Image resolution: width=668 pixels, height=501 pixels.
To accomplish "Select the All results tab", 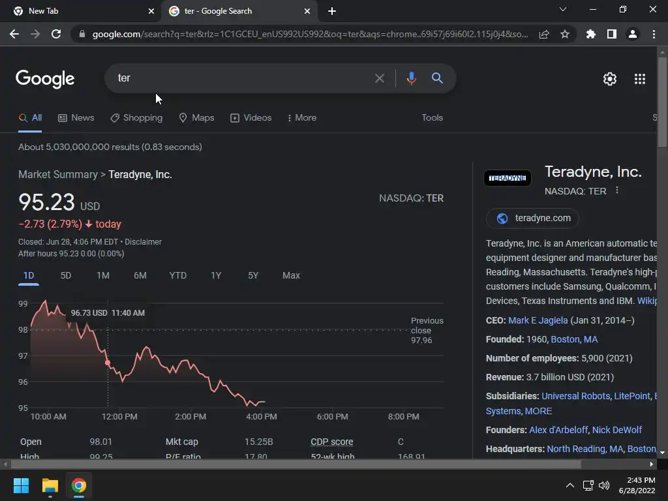I will coord(30,118).
